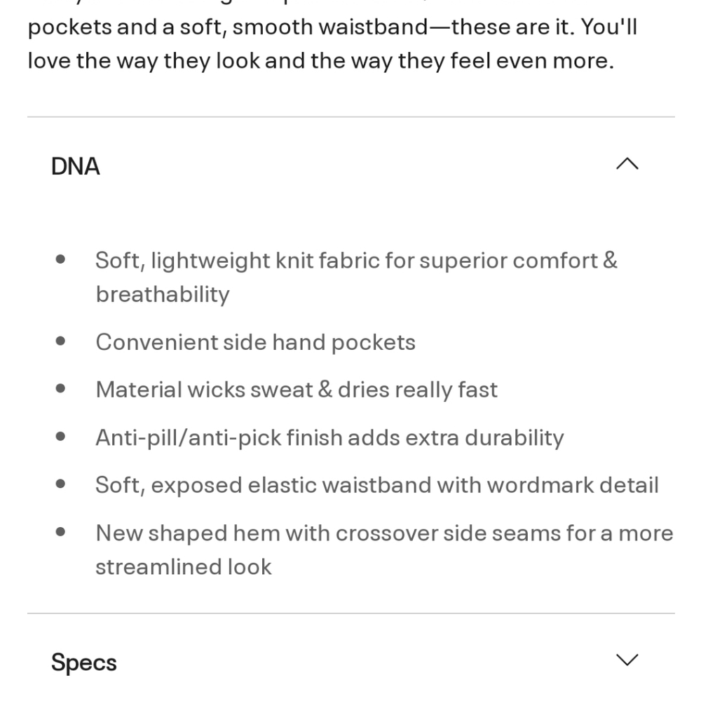
Task: Select the "Convenient side hand pockets" bullet
Action: tap(256, 343)
